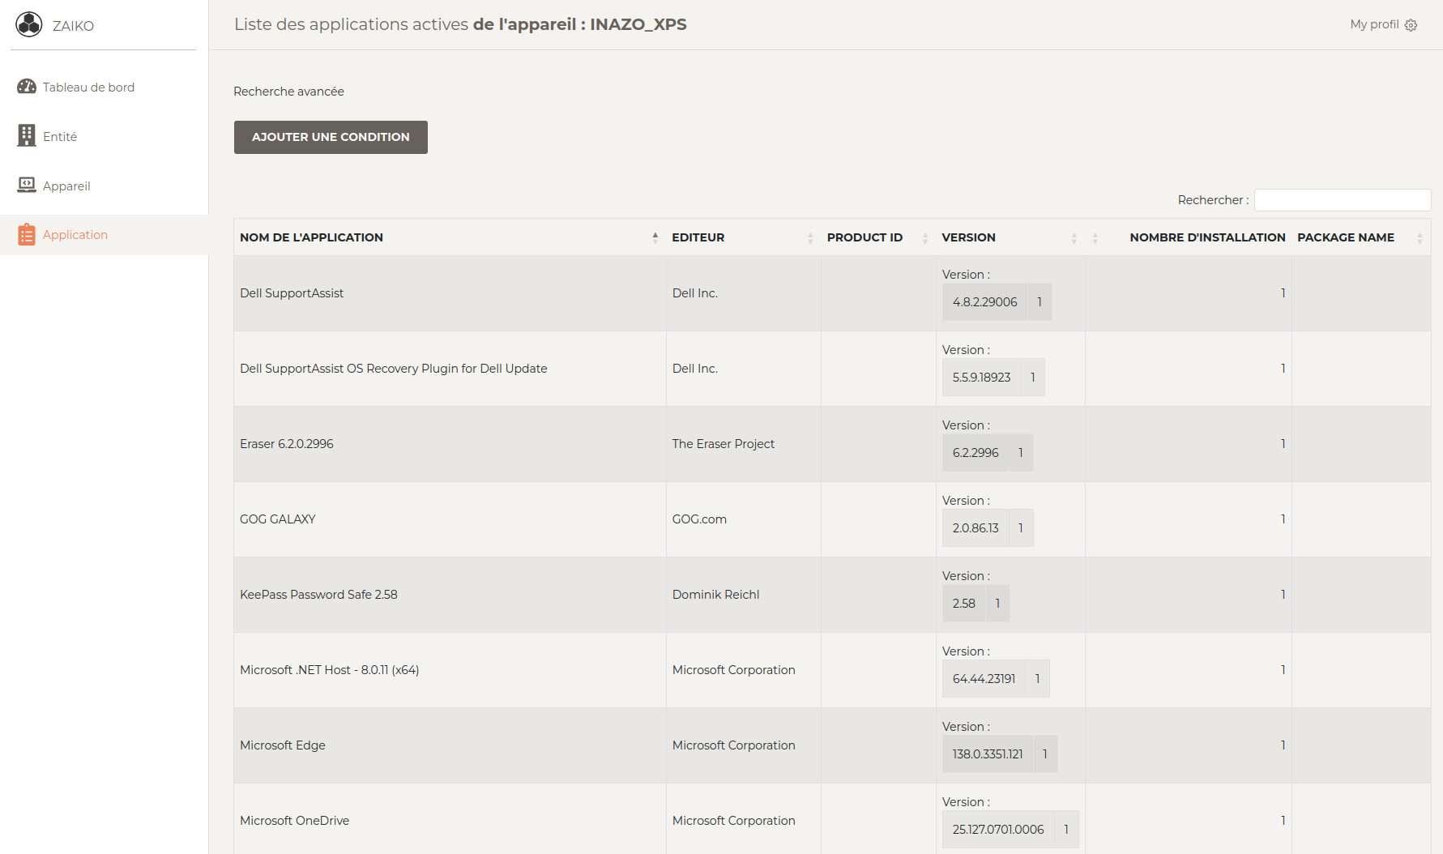Click Microsoft Corporation editor for Microsoft Edge
This screenshot has width=1443, height=854.
[733, 745]
